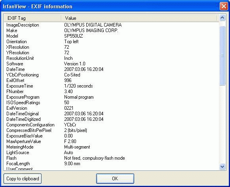Select the ImageDescription row
The width and height of the screenshot is (230, 187).
(111, 25)
